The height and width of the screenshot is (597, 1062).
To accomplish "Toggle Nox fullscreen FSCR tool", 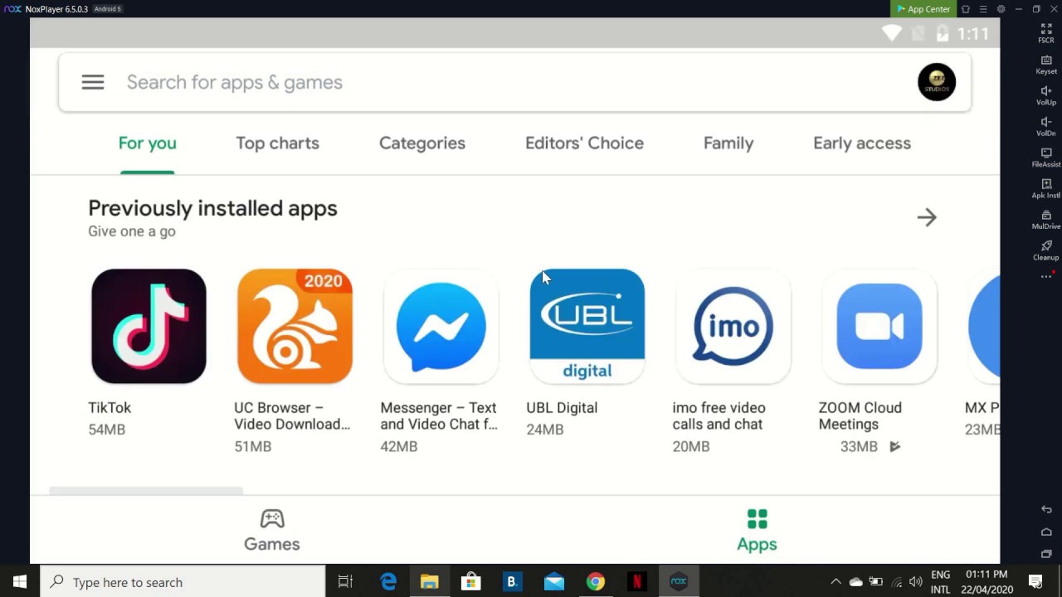I will (1046, 33).
